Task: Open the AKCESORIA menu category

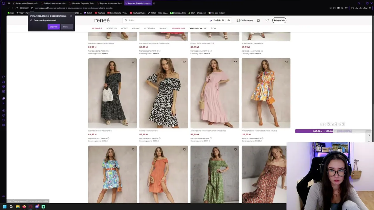Action: 149,28
